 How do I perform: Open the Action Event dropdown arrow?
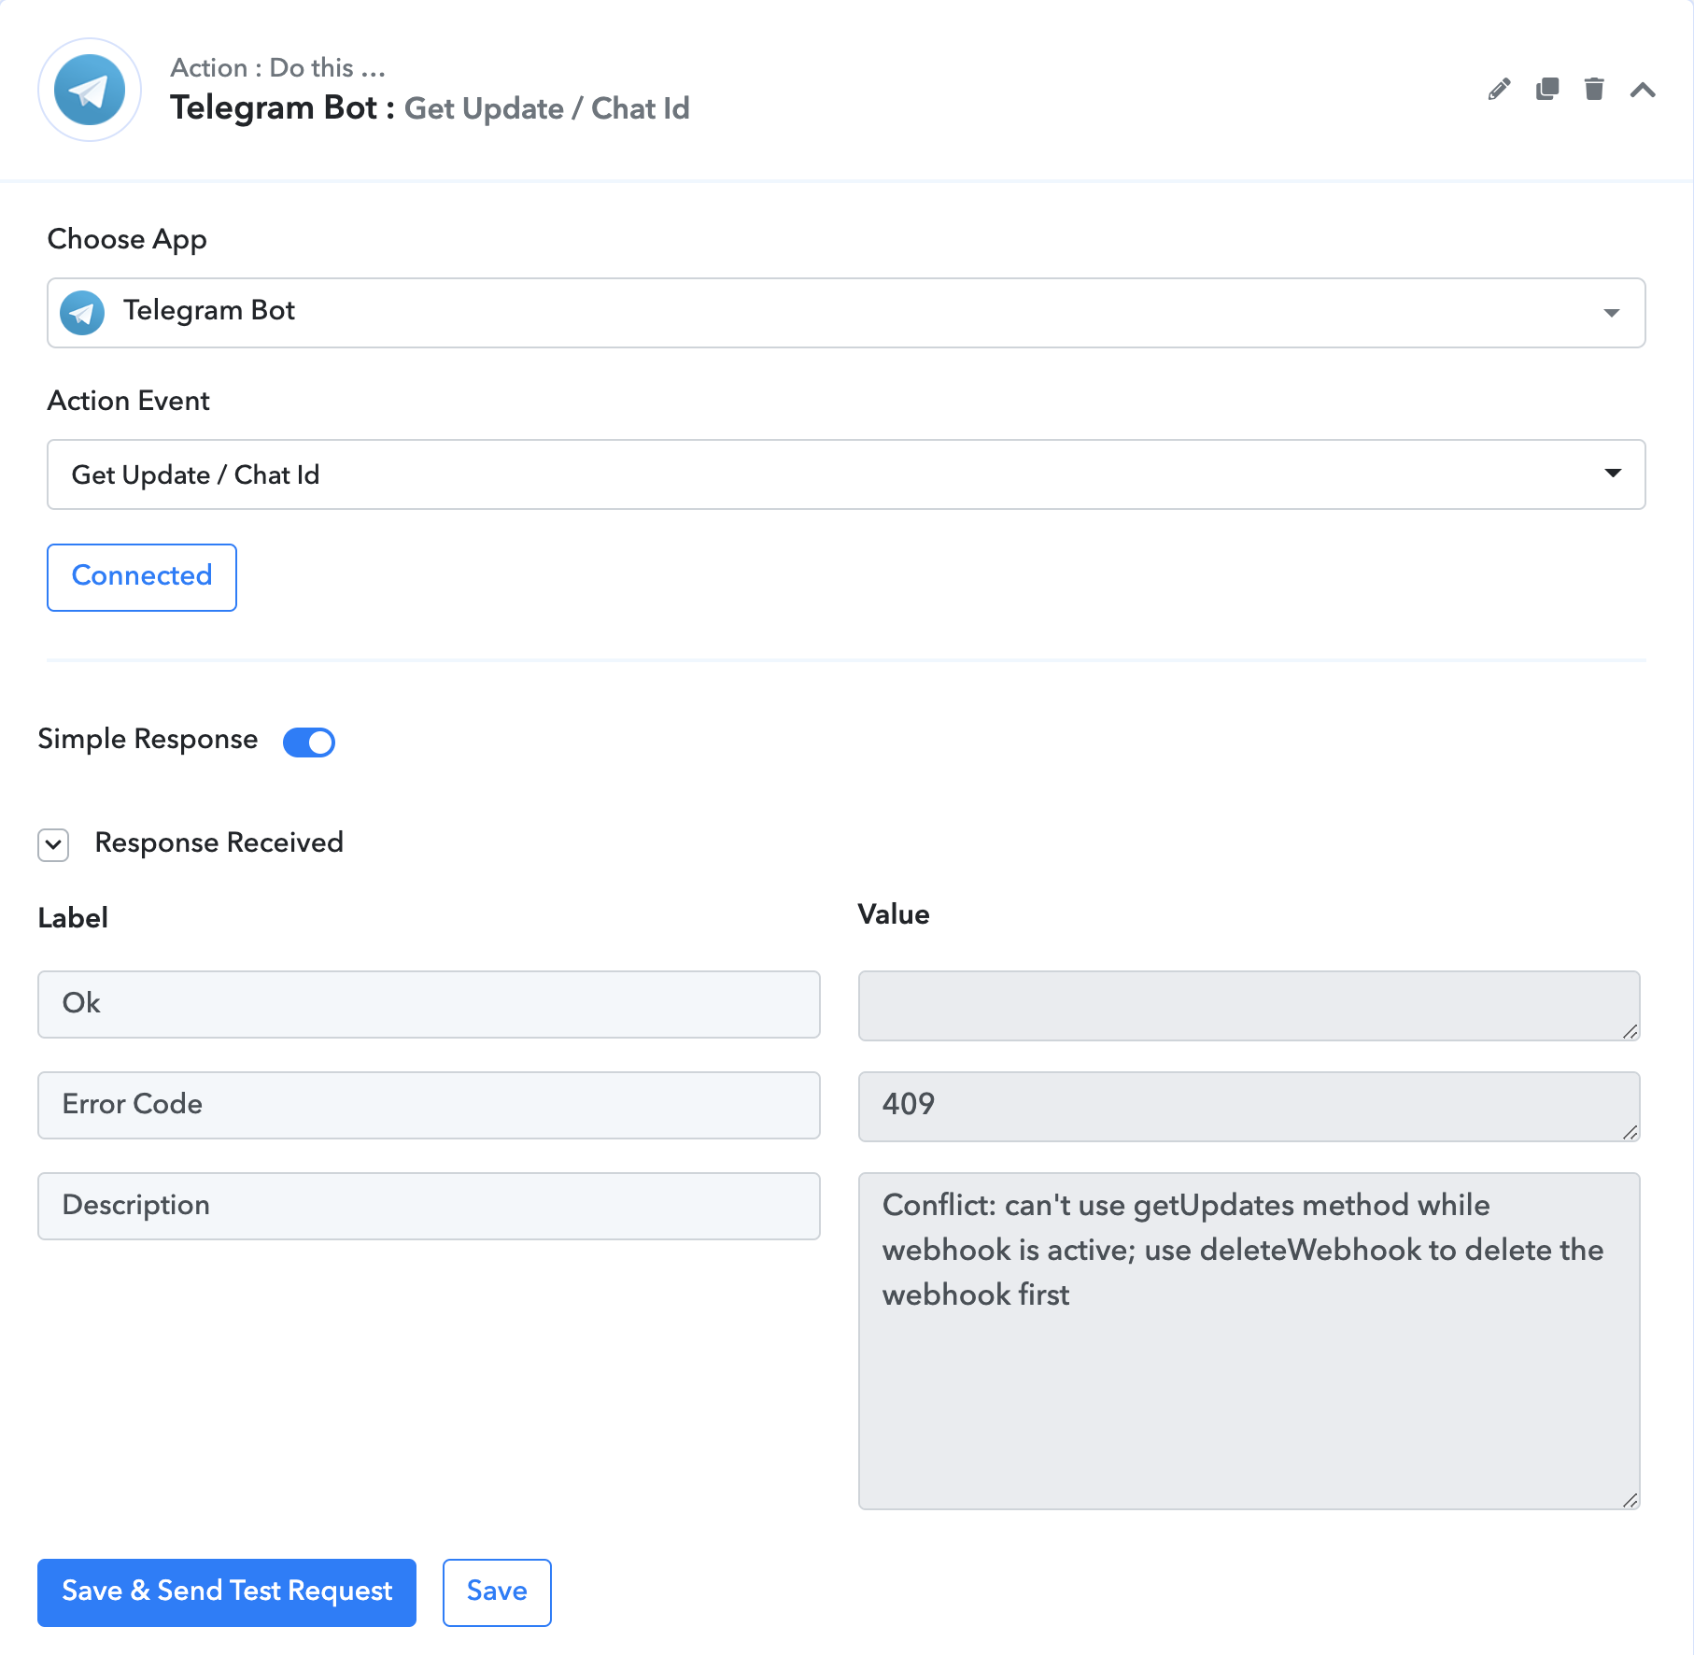pos(1613,474)
